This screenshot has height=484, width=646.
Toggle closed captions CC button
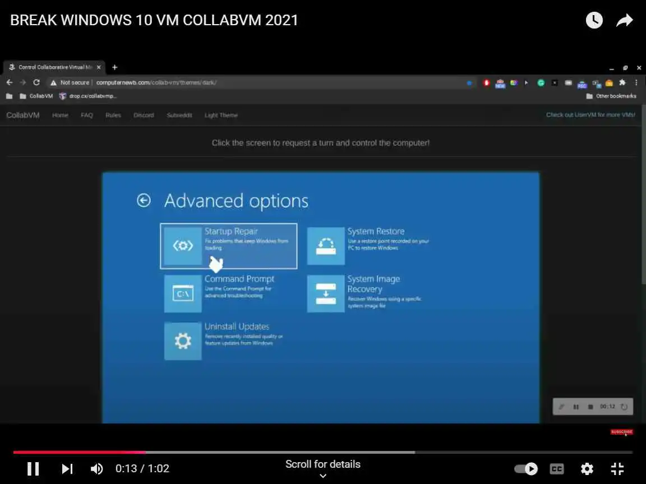click(557, 469)
